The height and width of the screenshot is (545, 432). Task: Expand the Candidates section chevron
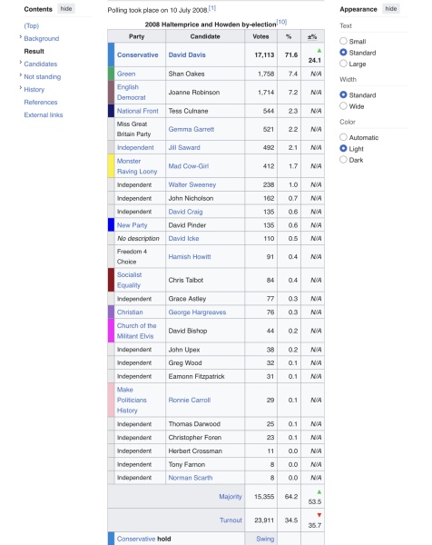(21, 62)
